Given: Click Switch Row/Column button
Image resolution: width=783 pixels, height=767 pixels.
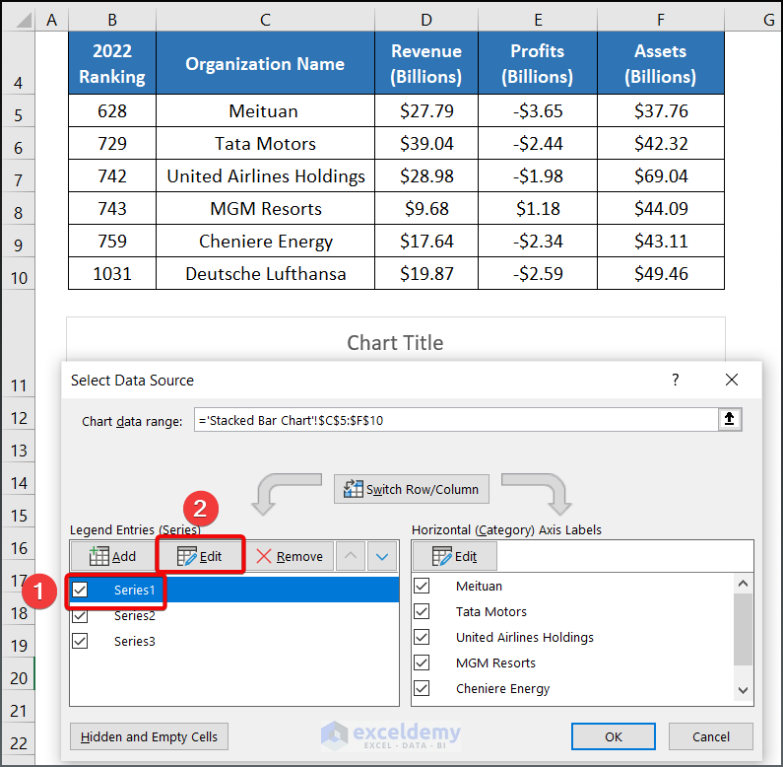Looking at the screenshot, I should tap(412, 489).
